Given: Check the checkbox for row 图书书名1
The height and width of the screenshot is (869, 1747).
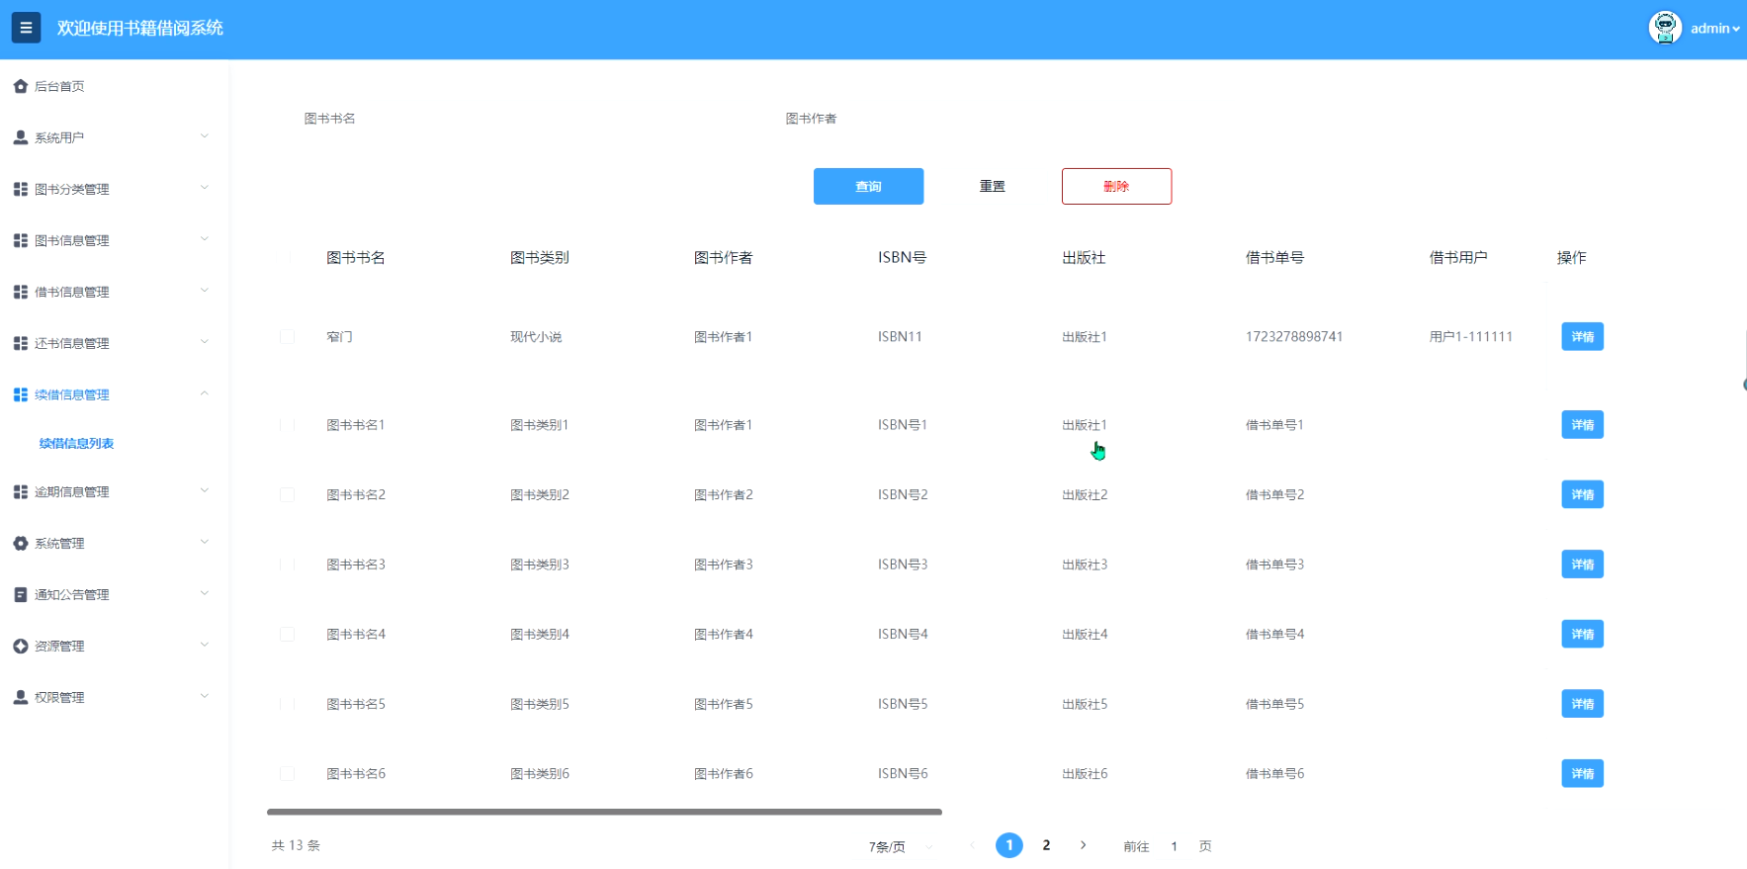Looking at the screenshot, I should tap(287, 425).
